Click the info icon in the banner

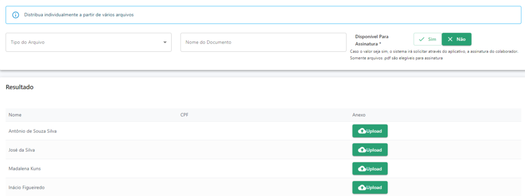coord(15,15)
